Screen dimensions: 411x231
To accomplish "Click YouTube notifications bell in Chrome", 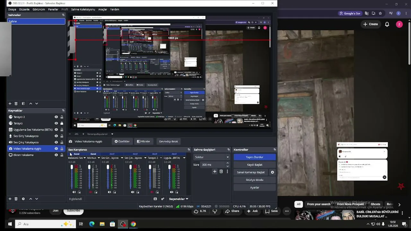I will pyautogui.click(x=387, y=24).
